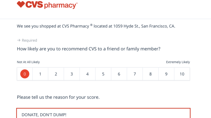Click the recommend CVS question text
Viewport: 211px width, 118px height.
pos(89,49)
